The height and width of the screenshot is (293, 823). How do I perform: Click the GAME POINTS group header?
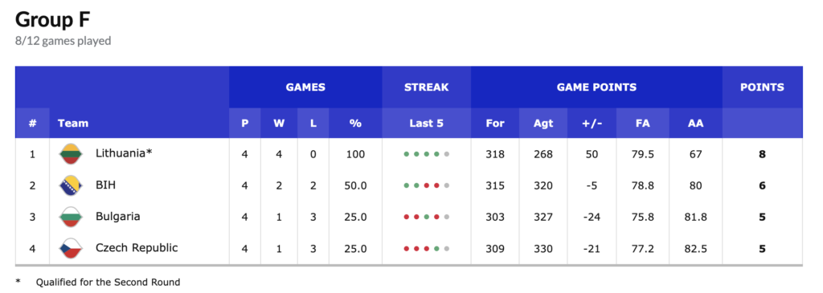596,87
